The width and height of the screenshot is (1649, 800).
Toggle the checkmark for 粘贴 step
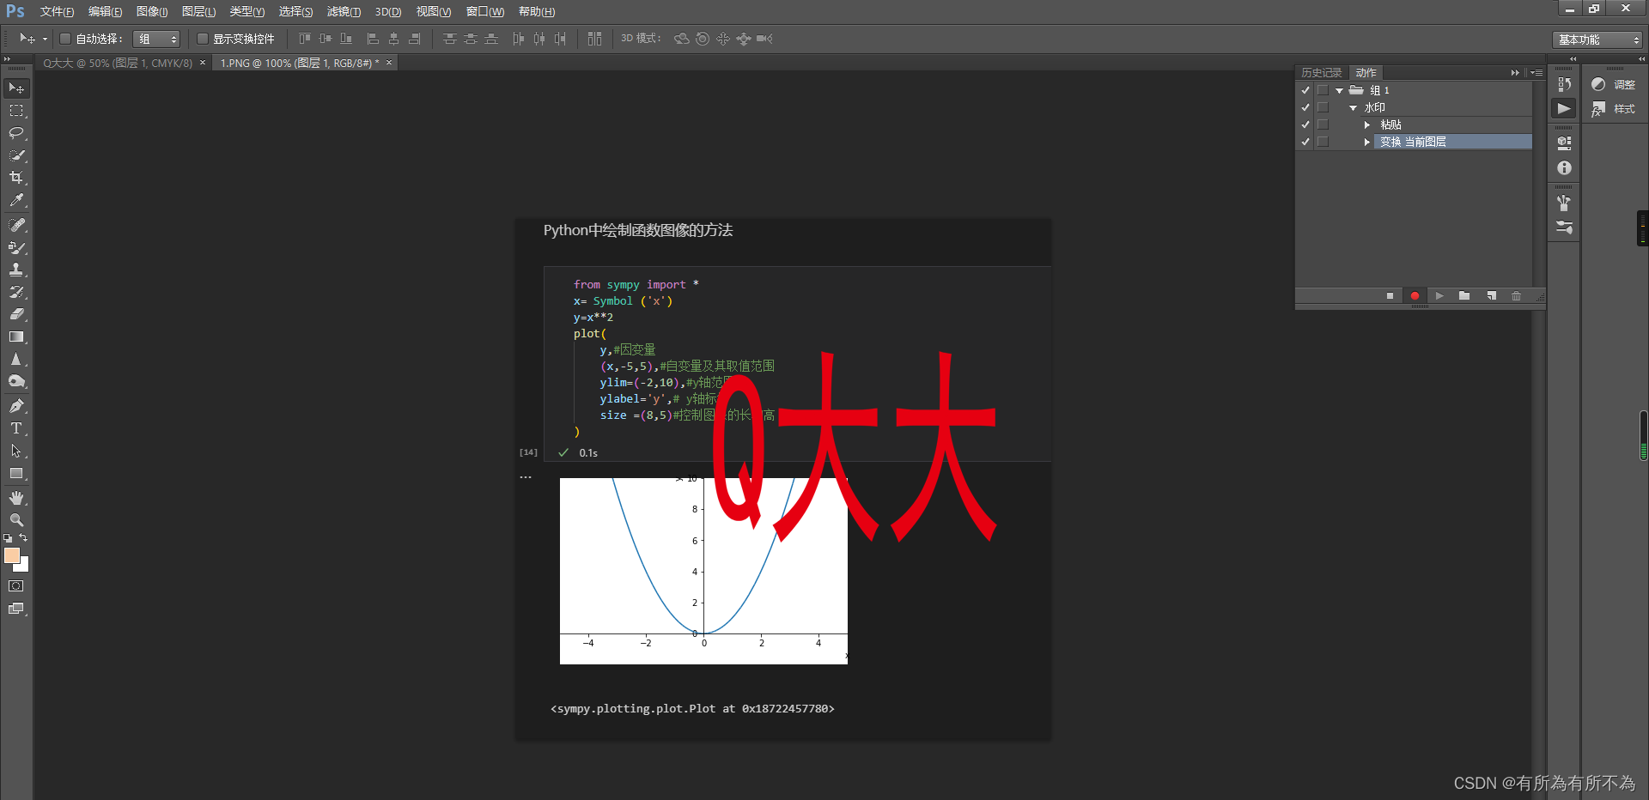tap(1305, 124)
